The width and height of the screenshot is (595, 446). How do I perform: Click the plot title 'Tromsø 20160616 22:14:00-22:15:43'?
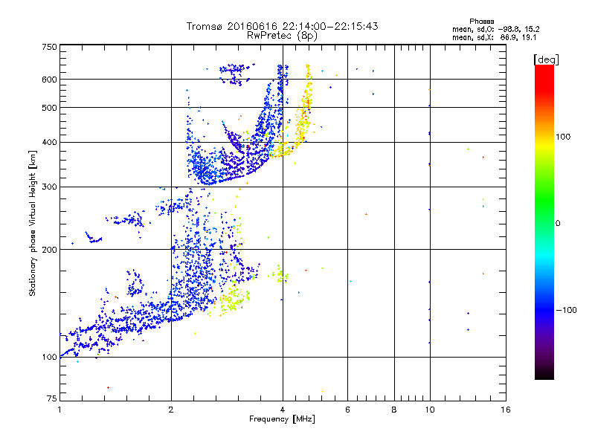coord(282,26)
